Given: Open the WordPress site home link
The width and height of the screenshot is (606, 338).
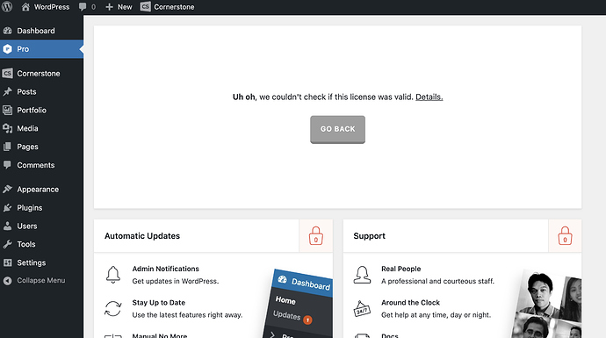Looking at the screenshot, I should (45, 7).
